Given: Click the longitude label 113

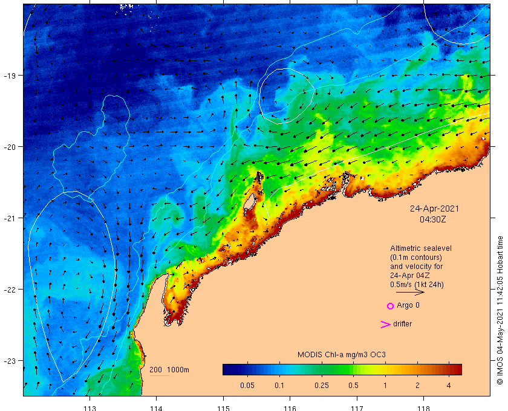Looking at the screenshot, I should tap(90, 408).
